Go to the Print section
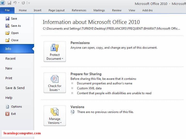 coord(9,78)
